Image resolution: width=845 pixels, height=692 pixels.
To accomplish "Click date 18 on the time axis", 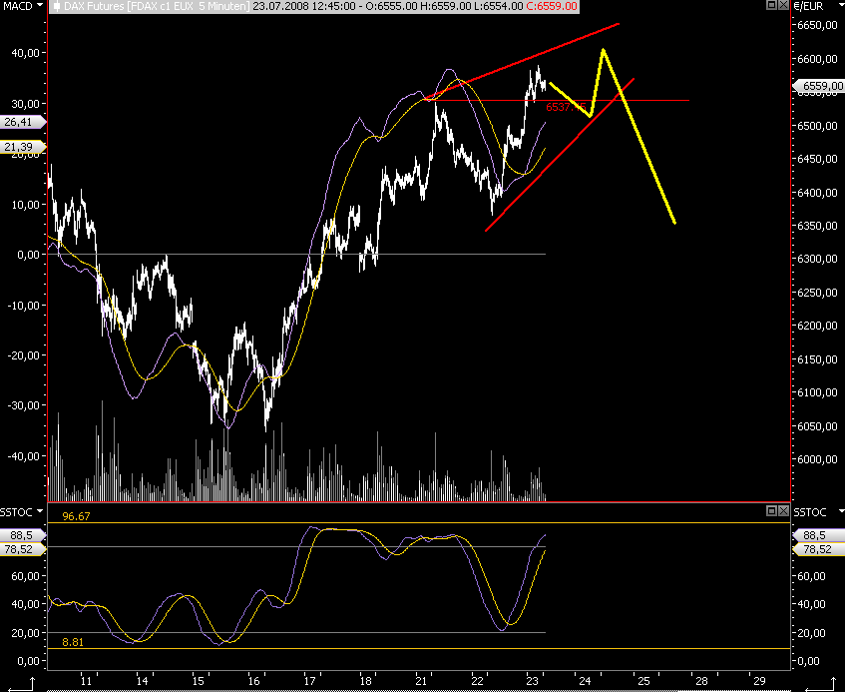I will click(x=366, y=681).
